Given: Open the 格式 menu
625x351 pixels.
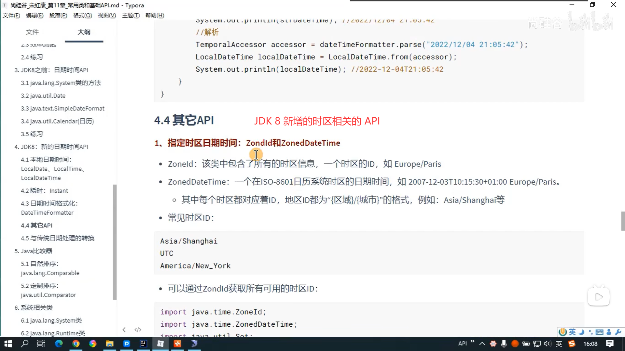Looking at the screenshot, I should pos(82,15).
